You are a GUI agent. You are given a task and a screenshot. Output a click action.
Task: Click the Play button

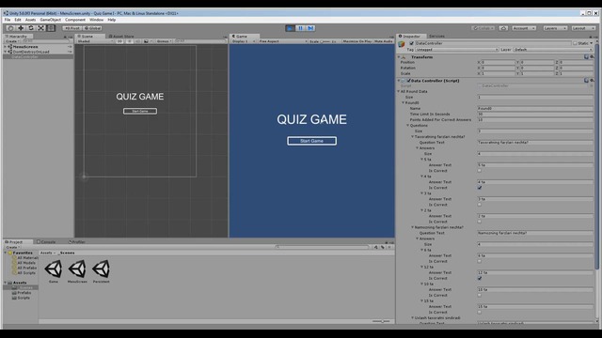click(x=291, y=28)
